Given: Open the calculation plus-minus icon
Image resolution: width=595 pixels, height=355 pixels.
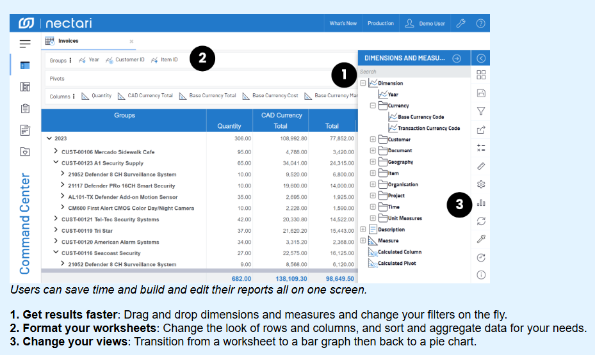Looking at the screenshot, I should pos(481,148).
